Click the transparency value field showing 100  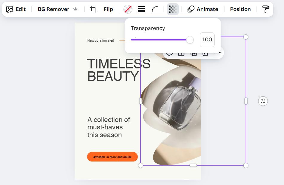pos(207,40)
